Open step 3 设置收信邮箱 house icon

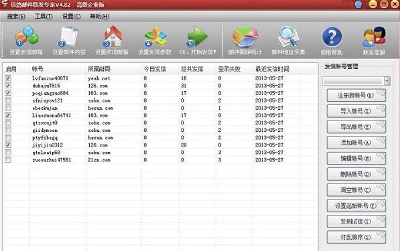pos(112,37)
